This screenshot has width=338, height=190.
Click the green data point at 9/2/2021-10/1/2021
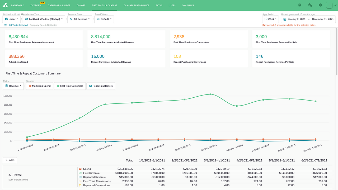(237, 106)
